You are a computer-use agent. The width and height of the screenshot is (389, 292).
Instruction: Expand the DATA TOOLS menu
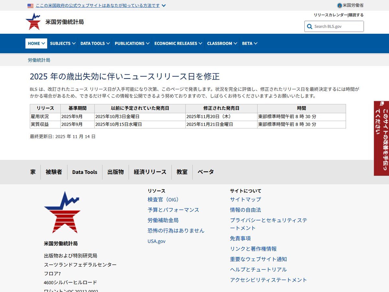[95, 43]
